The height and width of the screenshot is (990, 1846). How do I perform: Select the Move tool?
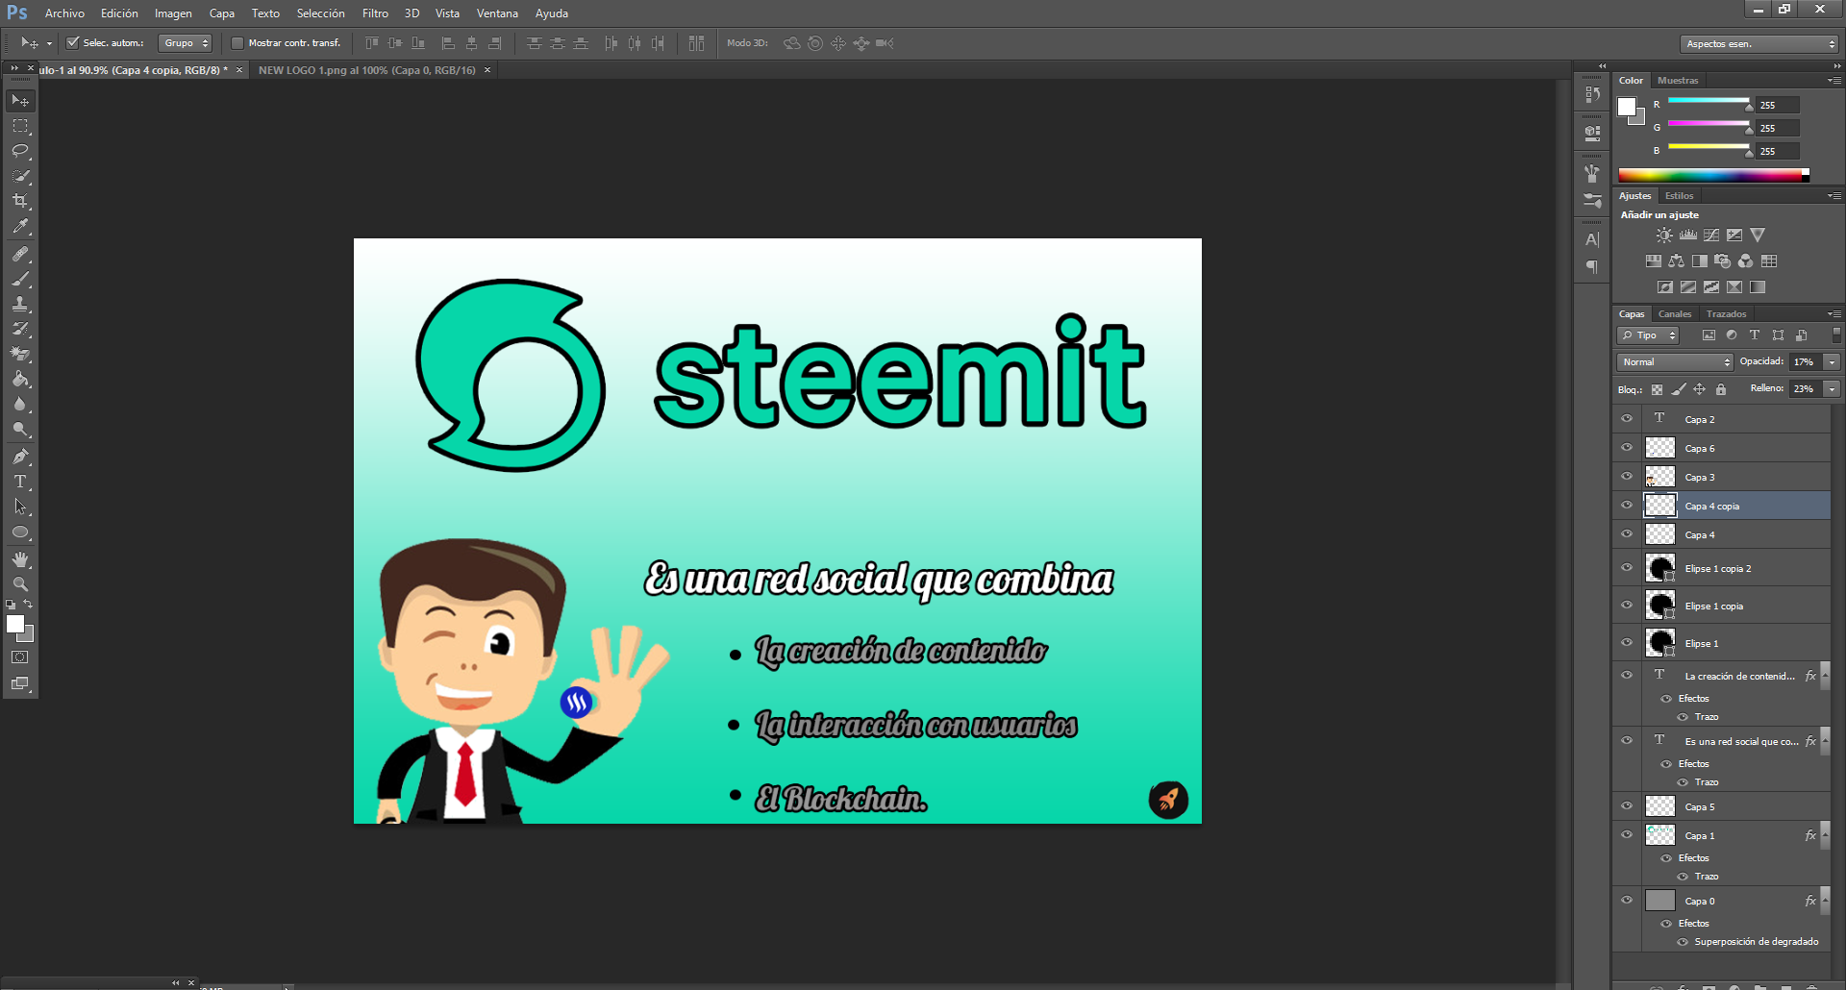[20, 101]
